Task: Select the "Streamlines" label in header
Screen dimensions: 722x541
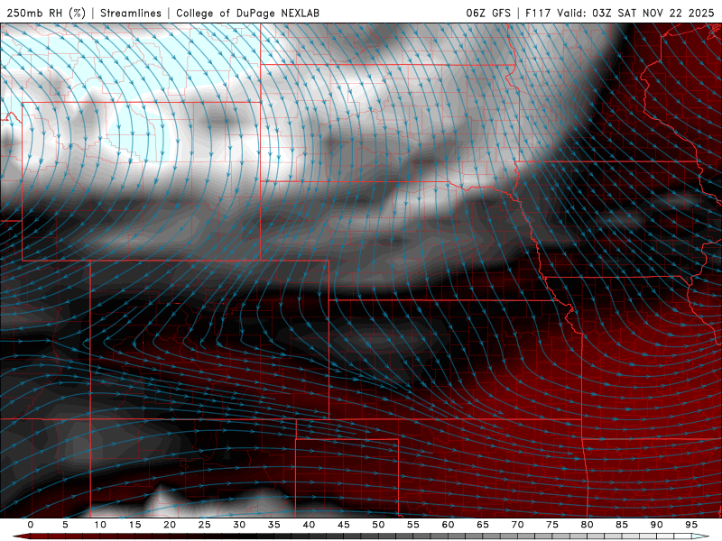Action: [131, 13]
